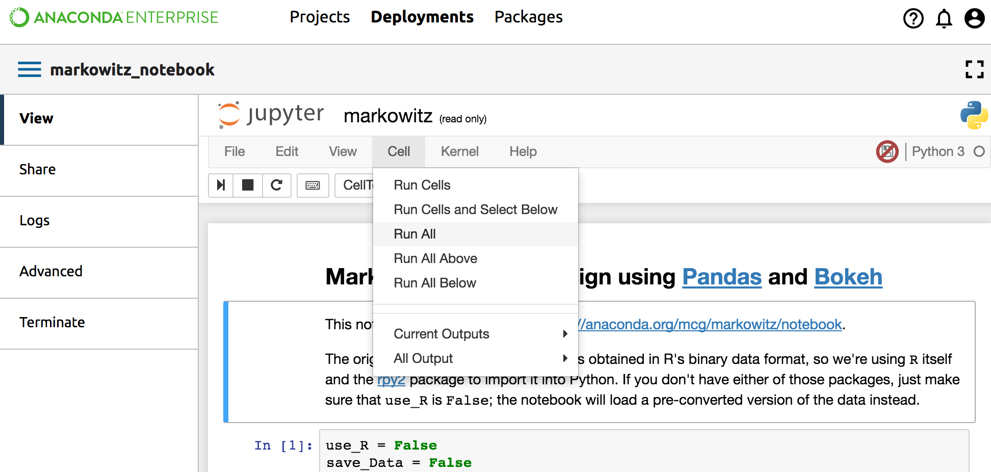This screenshot has height=472, width=991.
Task: Open the Pandas link in the title
Action: 721,277
